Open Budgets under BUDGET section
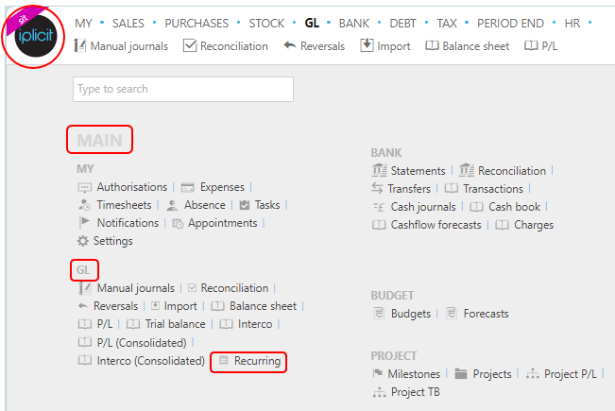This screenshot has width=615, height=411. coord(411,314)
